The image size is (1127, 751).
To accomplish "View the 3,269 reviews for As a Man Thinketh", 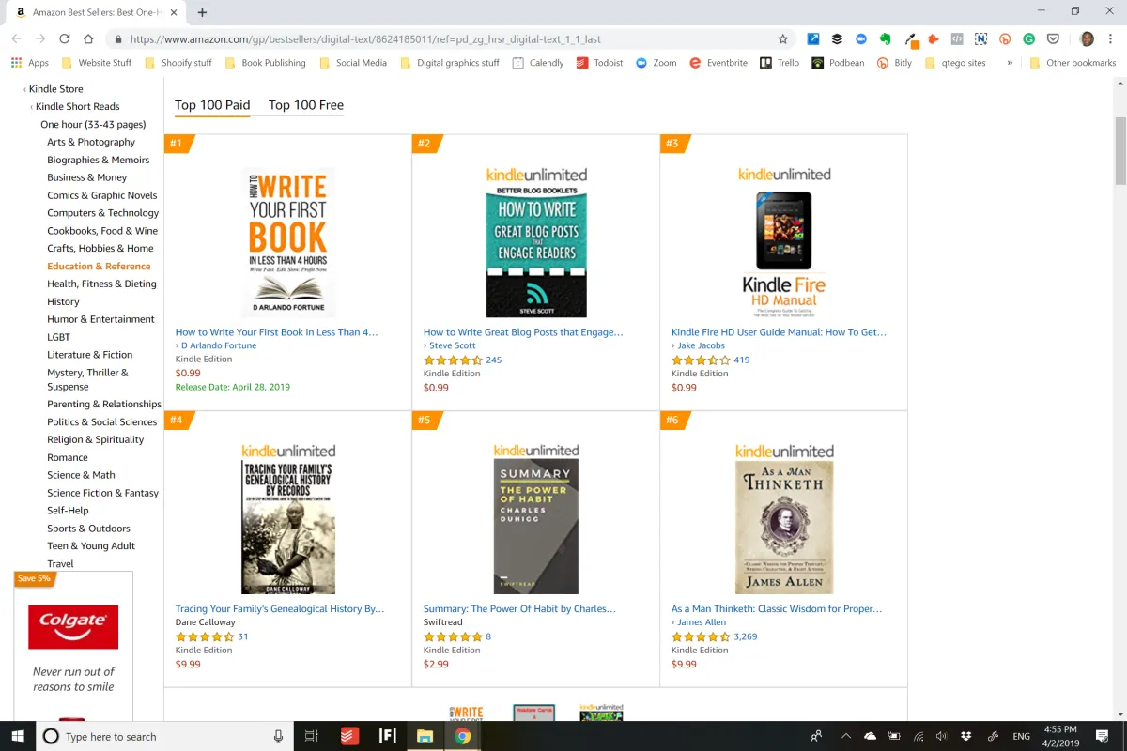I will (x=746, y=636).
